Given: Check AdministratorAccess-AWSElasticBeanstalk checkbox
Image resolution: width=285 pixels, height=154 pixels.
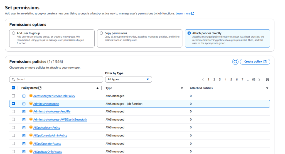Looking at the screenshot, I should pyautogui.click(x=13, y=119).
